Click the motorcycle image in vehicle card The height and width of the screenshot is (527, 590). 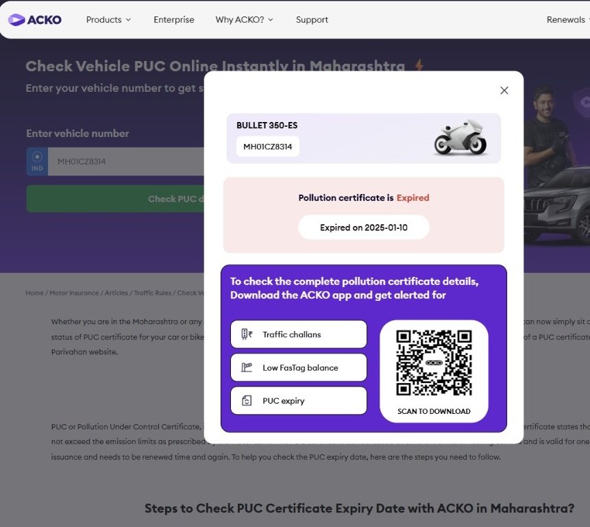460,137
